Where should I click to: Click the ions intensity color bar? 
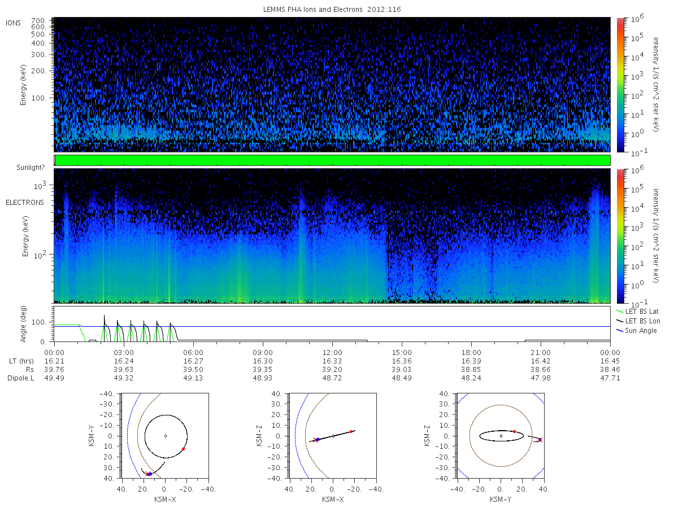click(620, 84)
